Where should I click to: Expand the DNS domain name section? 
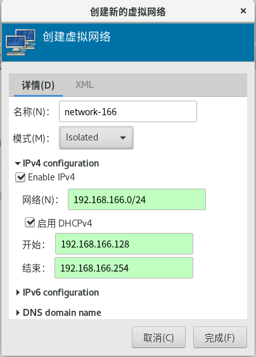[58, 313]
